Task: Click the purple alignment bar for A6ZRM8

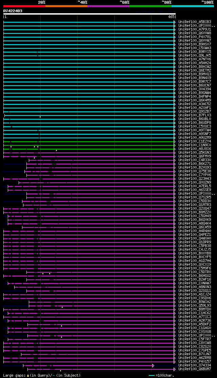Action: 90,358
